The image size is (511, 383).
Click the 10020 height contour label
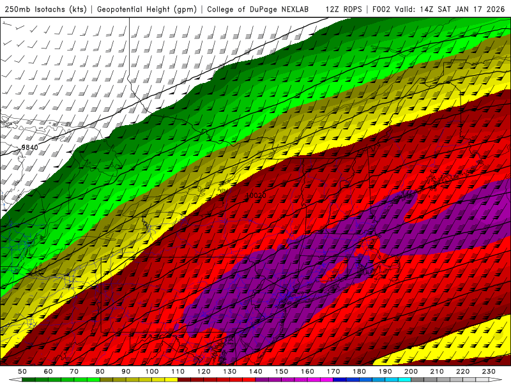click(x=256, y=195)
